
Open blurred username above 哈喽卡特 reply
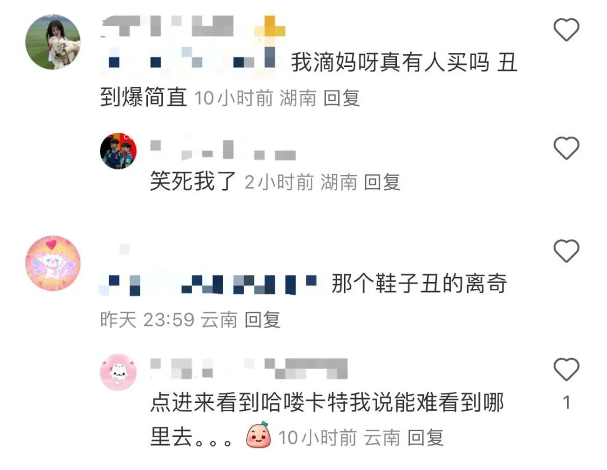pyautogui.click(x=249, y=368)
